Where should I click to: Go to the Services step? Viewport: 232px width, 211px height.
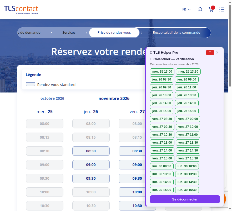[69, 33]
